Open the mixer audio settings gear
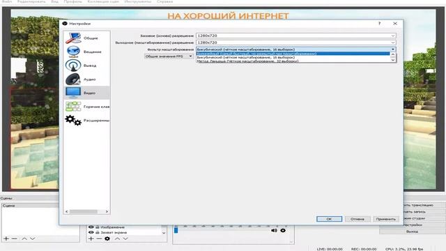The height and width of the screenshot is (251, 446). [283, 231]
